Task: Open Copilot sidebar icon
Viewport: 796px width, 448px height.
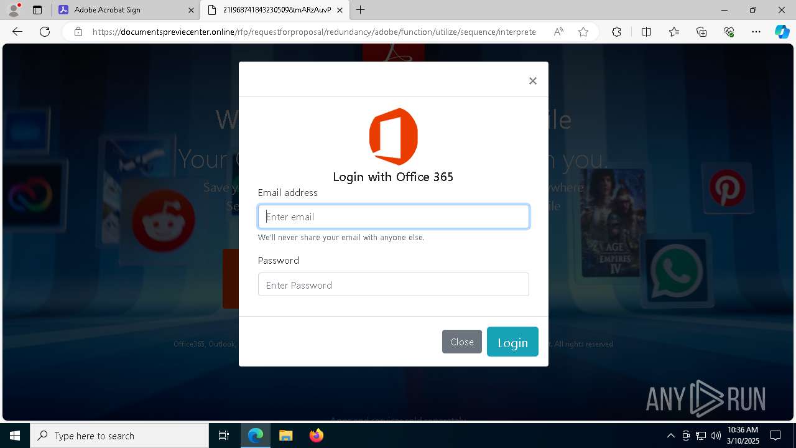Action: (782, 32)
